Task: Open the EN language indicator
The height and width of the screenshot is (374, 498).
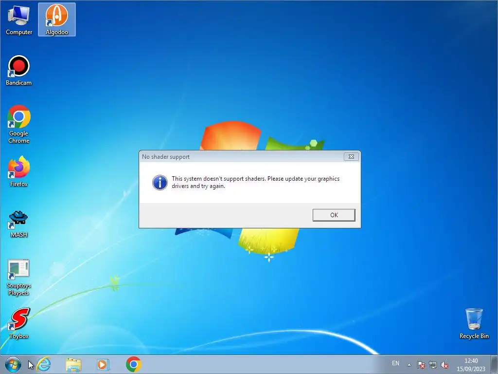Action: pyautogui.click(x=395, y=363)
